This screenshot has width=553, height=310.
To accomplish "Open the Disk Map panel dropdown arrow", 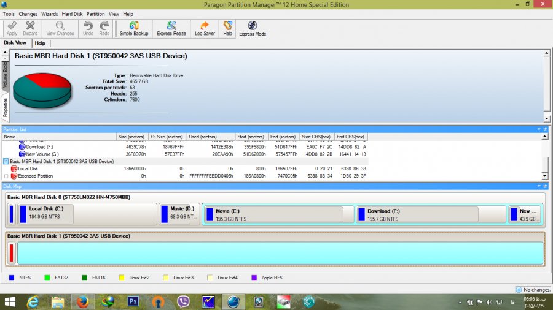I will 539,186.
